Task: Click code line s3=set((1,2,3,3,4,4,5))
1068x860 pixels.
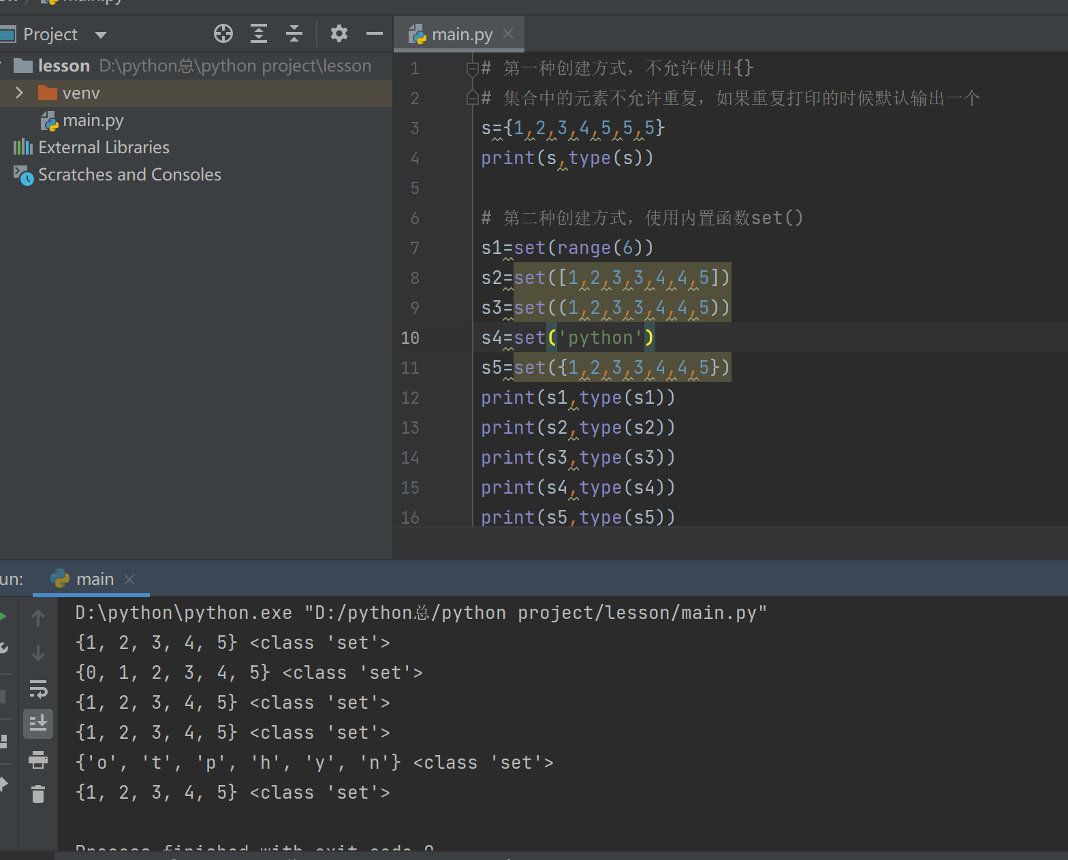Action: [606, 308]
